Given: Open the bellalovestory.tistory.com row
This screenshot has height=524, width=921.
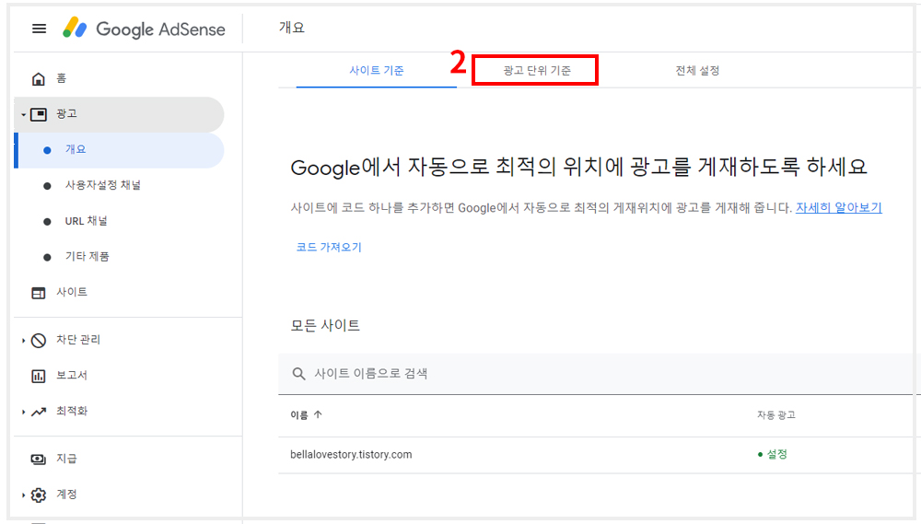Looking at the screenshot, I should (596, 455).
